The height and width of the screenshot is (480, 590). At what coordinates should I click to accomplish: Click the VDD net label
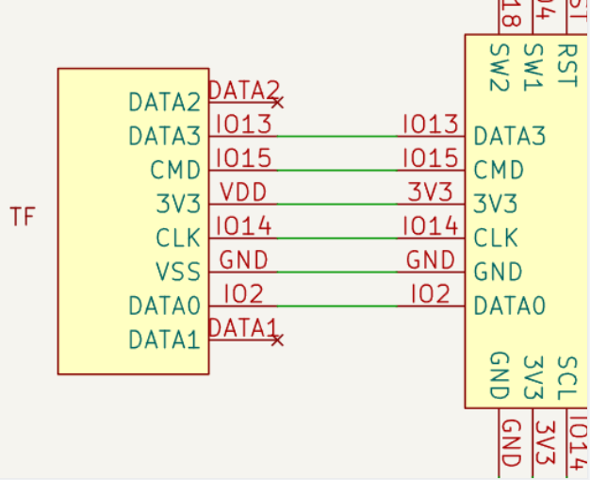(243, 192)
